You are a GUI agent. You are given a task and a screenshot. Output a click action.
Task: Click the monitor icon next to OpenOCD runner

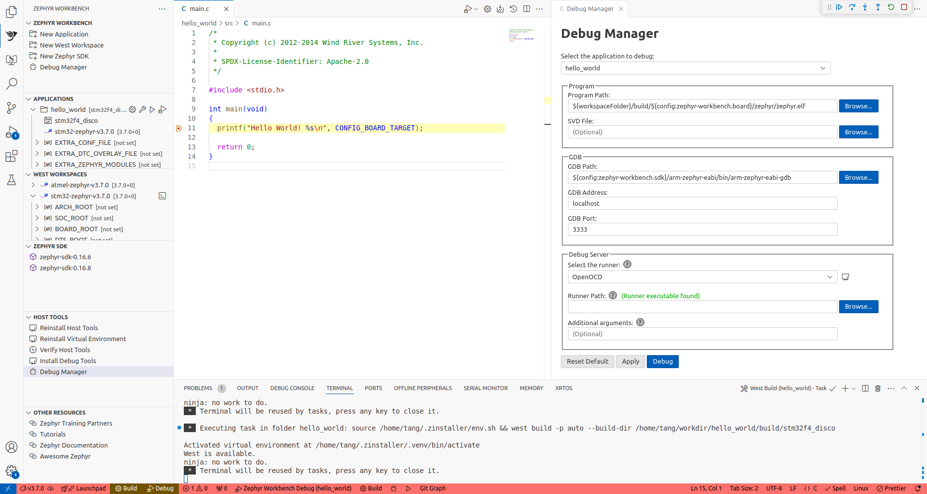[x=846, y=277]
